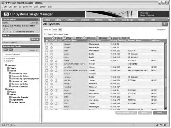171x128 pixels.
Task: Open the Tools menu
Action: tap(48, 20)
